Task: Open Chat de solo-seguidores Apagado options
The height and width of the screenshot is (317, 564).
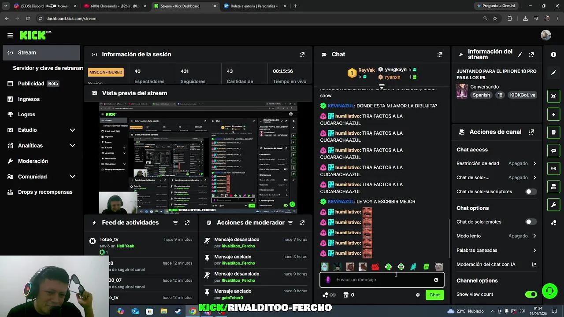Action: coord(497,177)
